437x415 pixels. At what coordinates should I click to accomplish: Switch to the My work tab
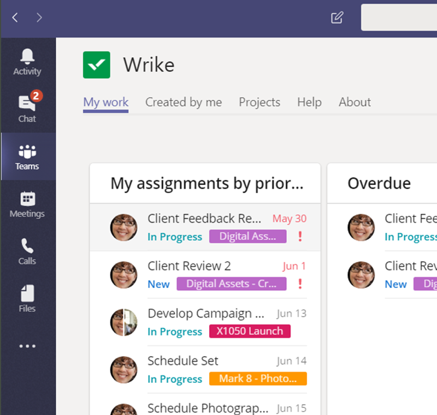pyautogui.click(x=106, y=103)
